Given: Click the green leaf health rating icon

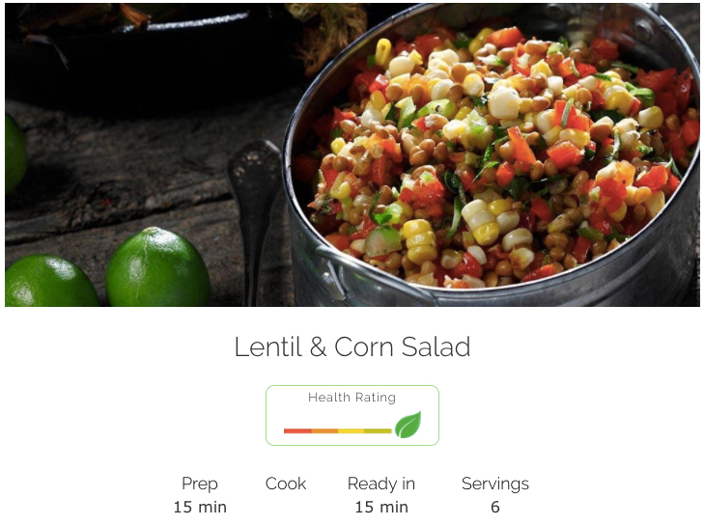Looking at the screenshot, I should point(408,425).
